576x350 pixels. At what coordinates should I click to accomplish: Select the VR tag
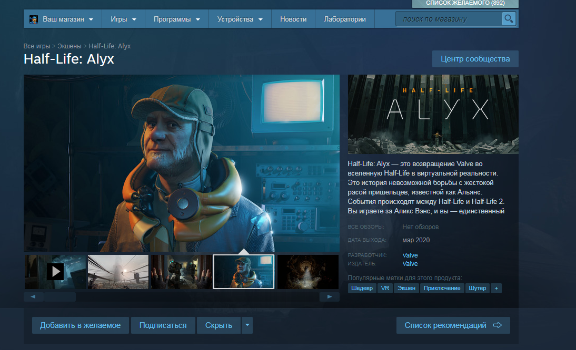(385, 288)
